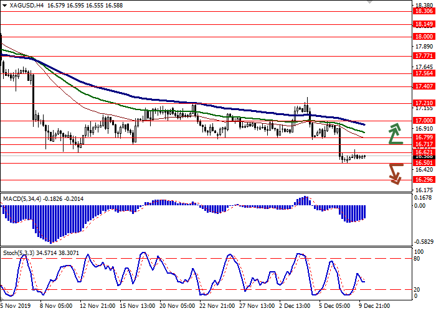Click the 27 Nov 13:00 date label
This screenshot has height=311, width=436.
coord(257,306)
